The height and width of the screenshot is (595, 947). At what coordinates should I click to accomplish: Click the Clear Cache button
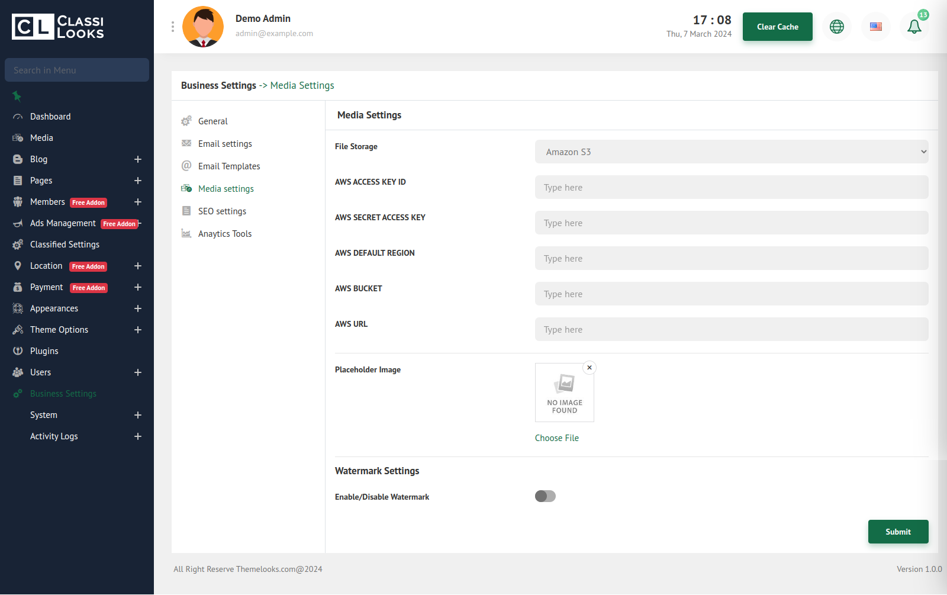777,27
